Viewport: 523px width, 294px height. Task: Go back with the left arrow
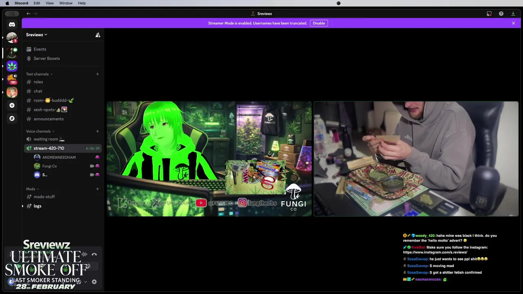[x=29, y=13]
